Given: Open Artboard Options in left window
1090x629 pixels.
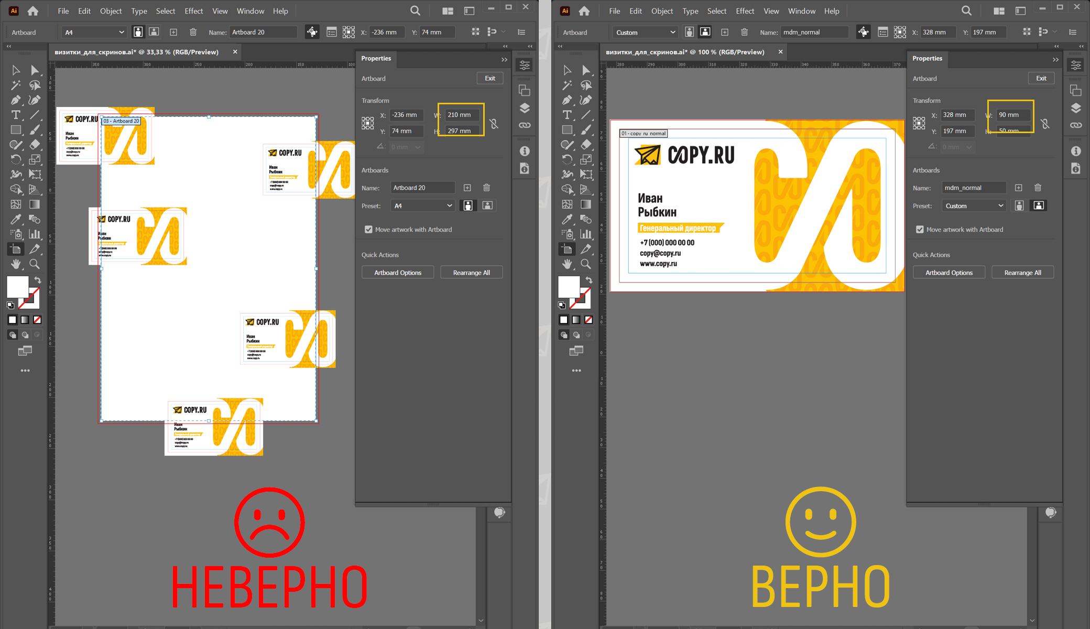Looking at the screenshot, I should pos(398,273).
